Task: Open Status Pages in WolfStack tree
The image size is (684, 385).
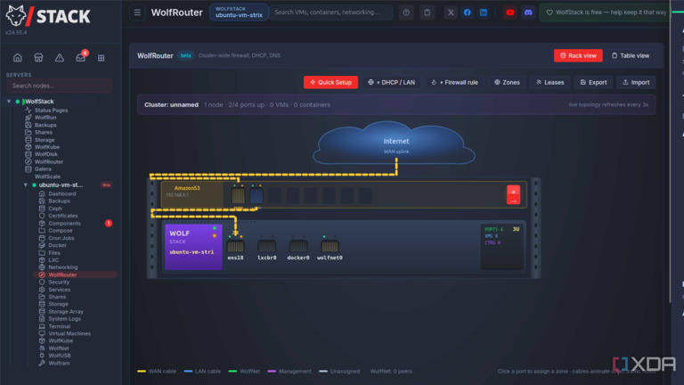Action: coord(51,111)
